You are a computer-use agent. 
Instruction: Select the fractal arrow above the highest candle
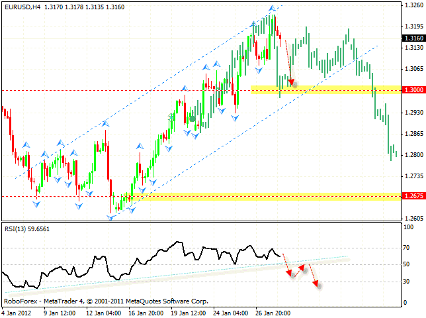point(272,9)
